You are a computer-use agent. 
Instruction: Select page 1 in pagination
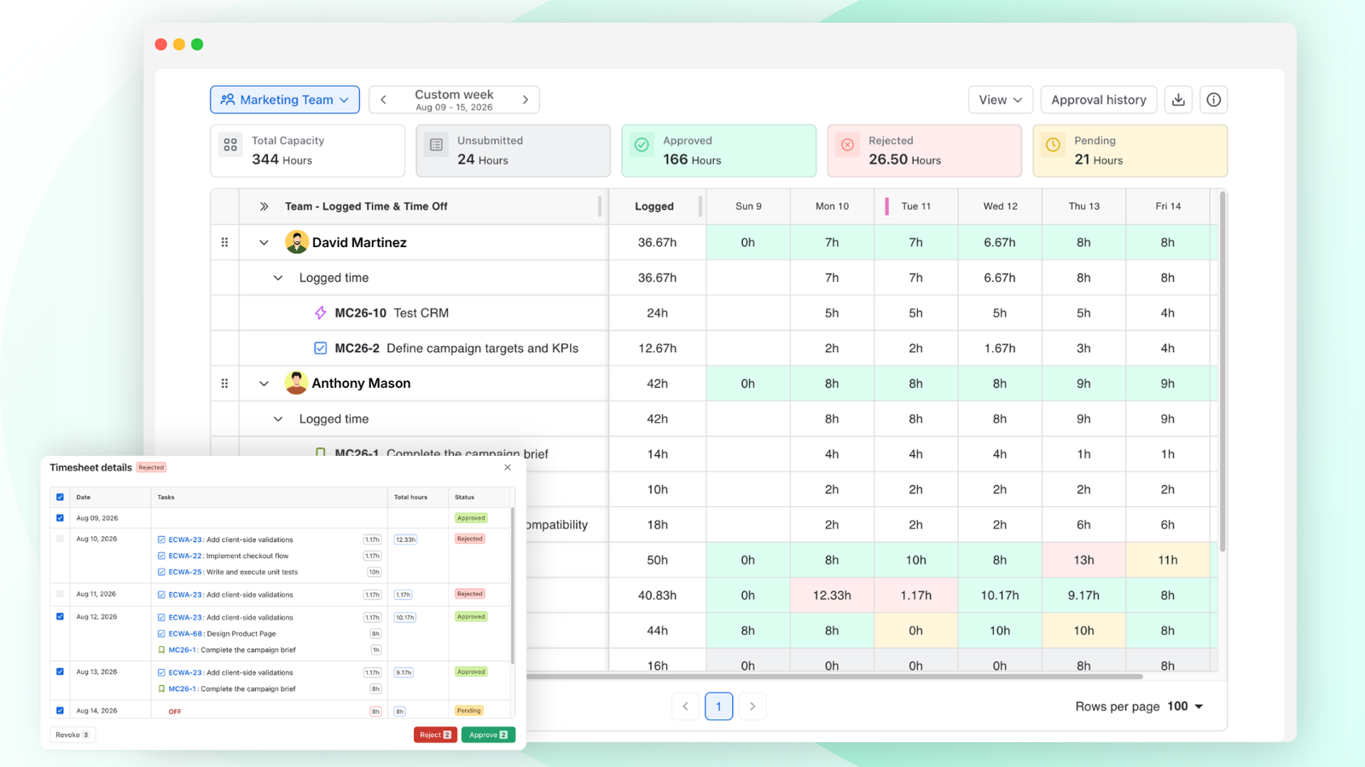pos(718,706)
